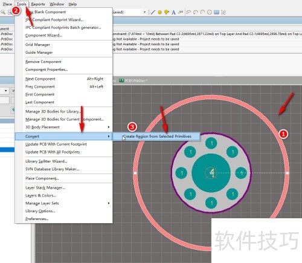
Task: Choose Update PCB With Current Footprint
Action: click(x=63, y=144)
